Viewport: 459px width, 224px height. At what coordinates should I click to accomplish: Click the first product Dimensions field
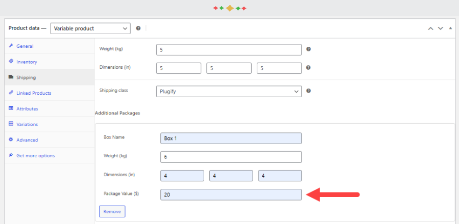(x=179, y=68)
